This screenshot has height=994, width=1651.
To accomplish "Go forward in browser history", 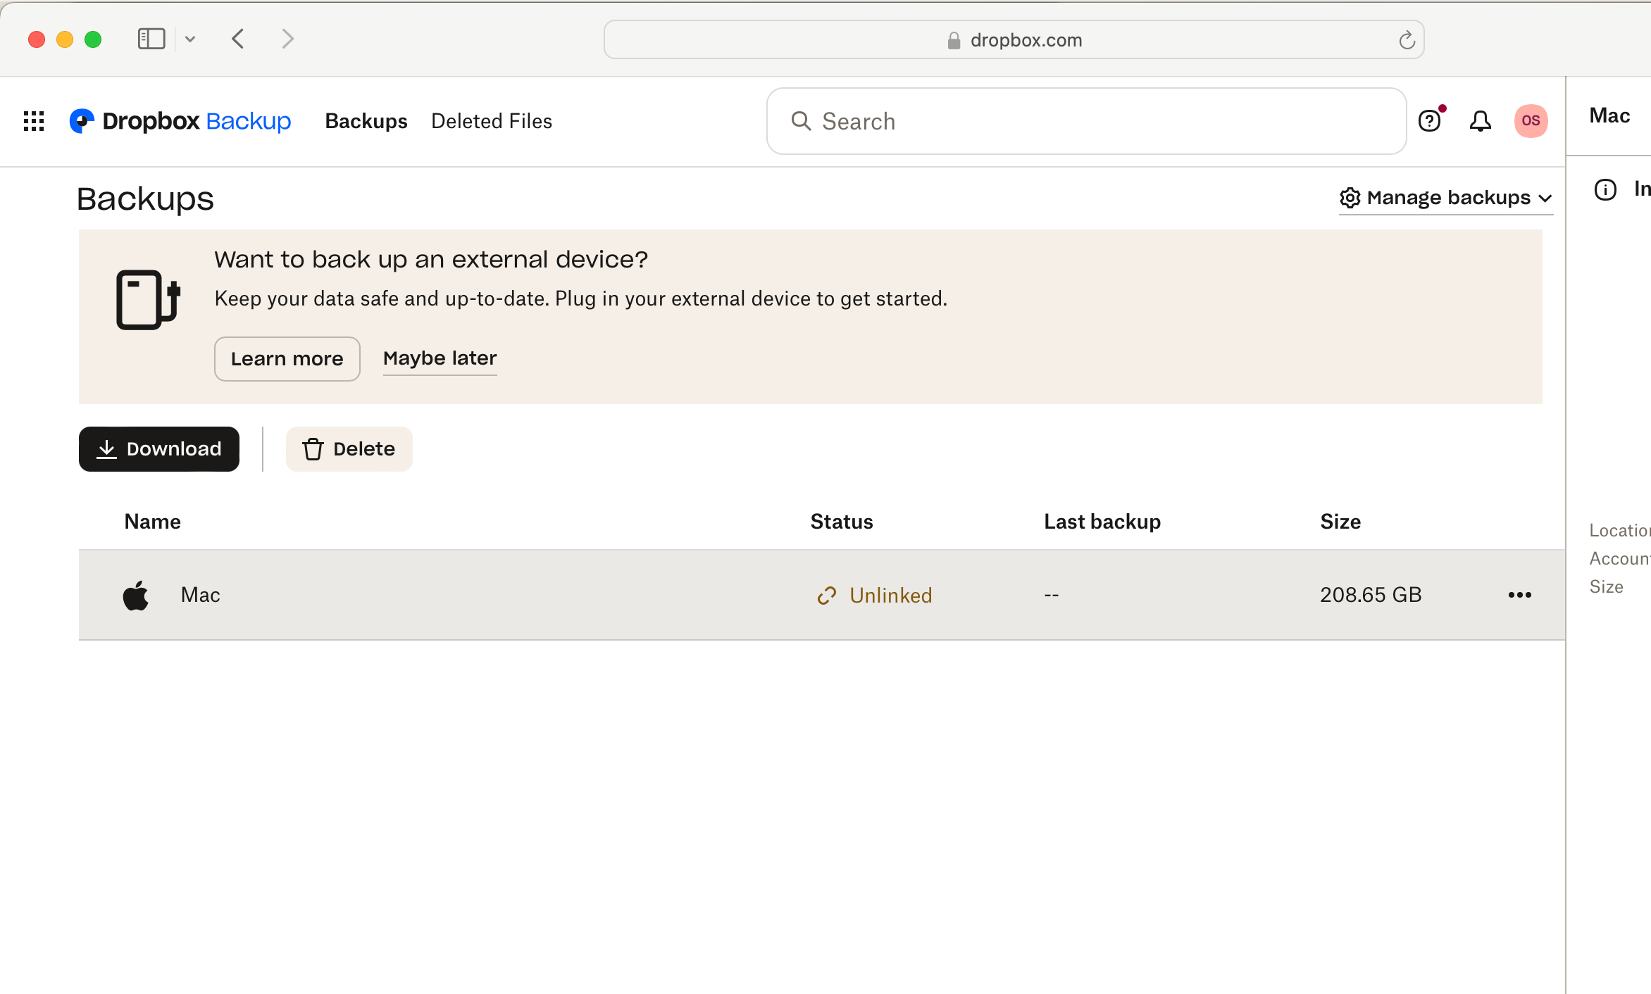I will click(x=287, y=39).
